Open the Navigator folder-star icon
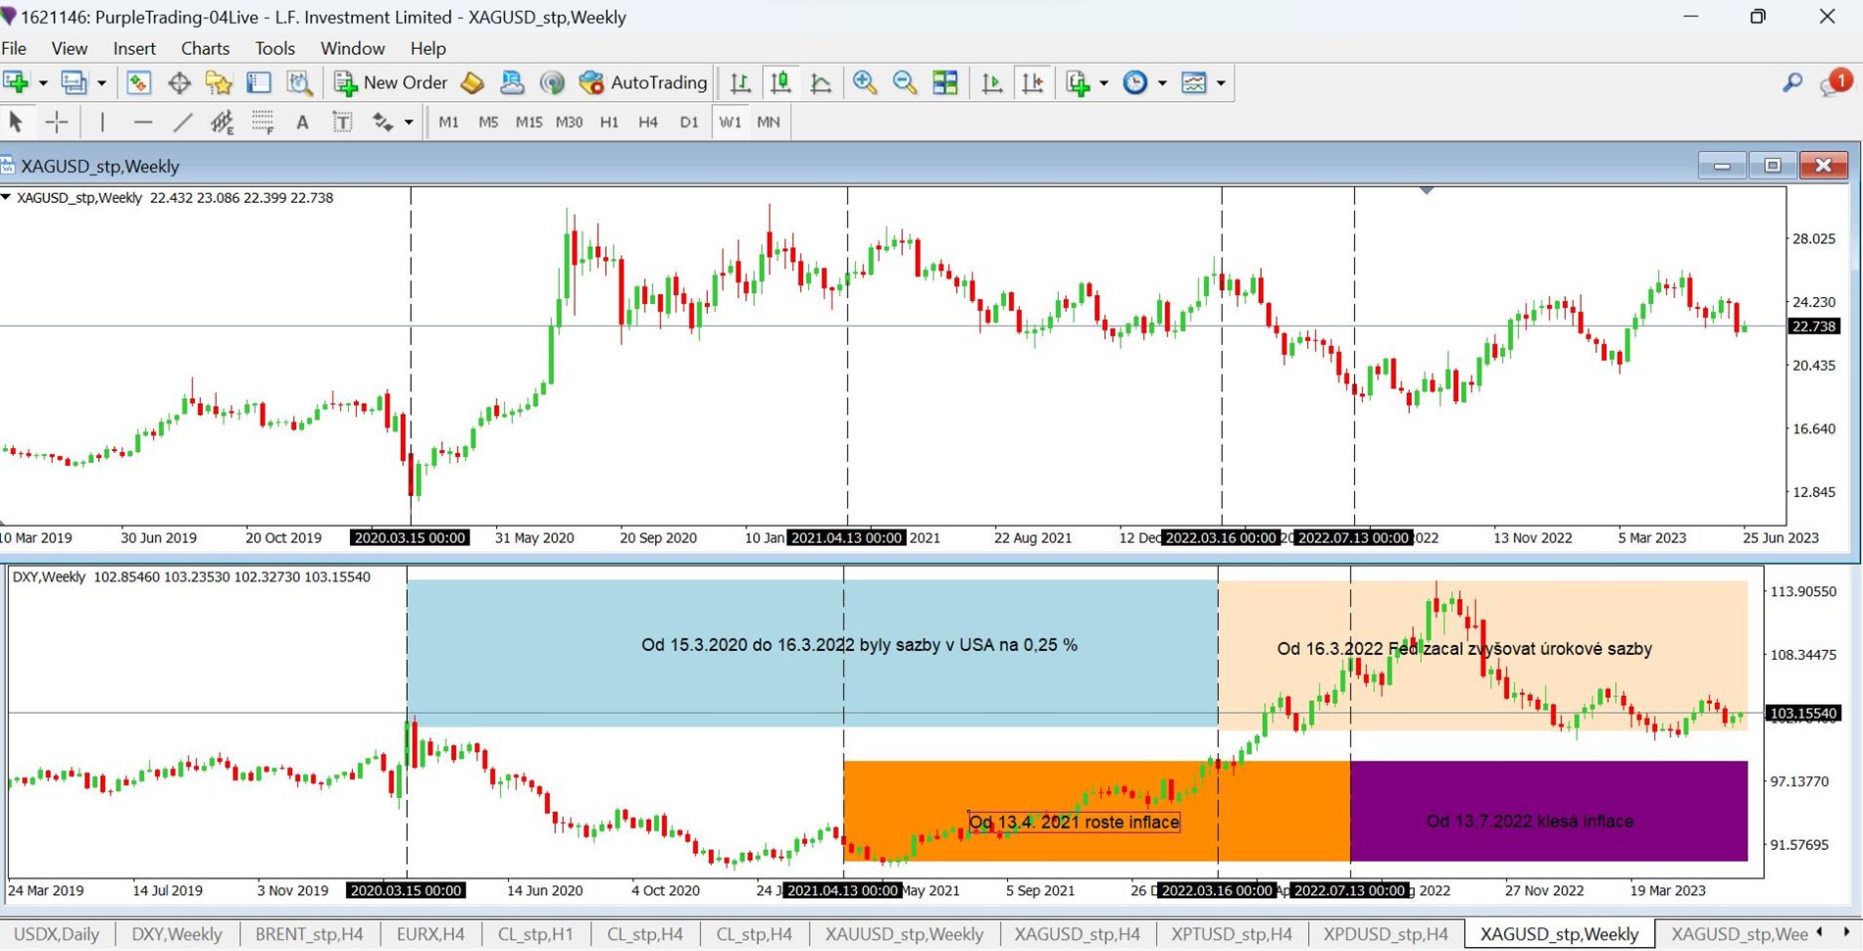Image resolution: width=1863 pixels, height=951 pixels. pos(219,83)
